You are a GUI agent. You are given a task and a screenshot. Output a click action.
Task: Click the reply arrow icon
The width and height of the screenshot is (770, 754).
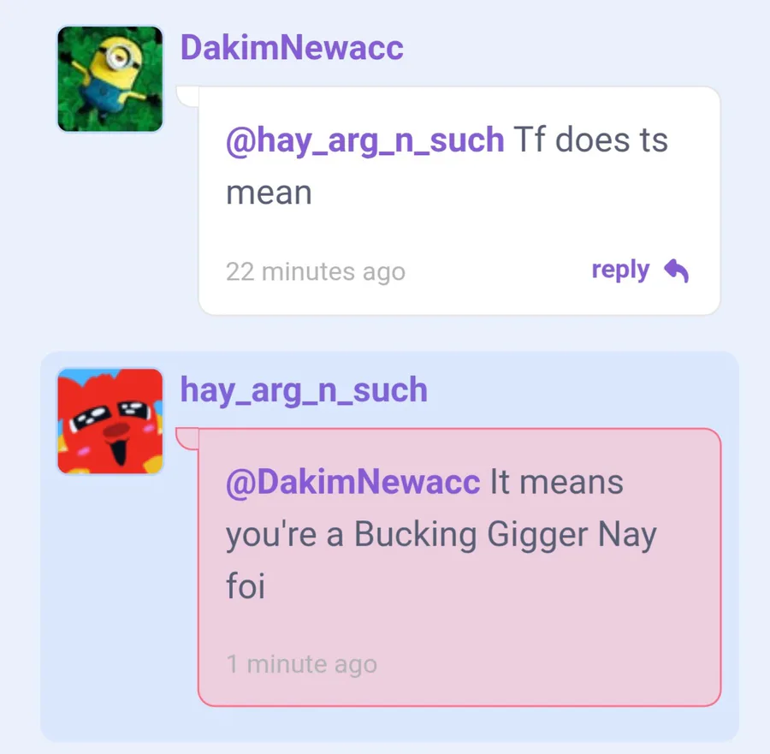pos(676,270)
